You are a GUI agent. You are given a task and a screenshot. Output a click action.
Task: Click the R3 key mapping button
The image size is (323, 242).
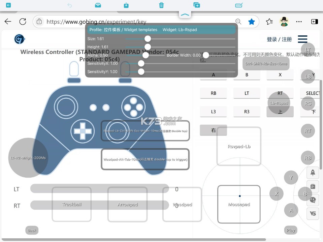[247, 112]
